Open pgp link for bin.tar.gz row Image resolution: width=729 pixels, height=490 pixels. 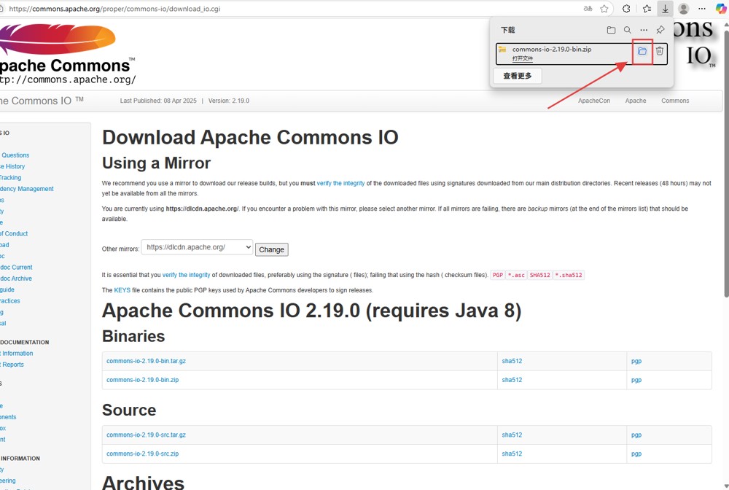coord(636,361)
